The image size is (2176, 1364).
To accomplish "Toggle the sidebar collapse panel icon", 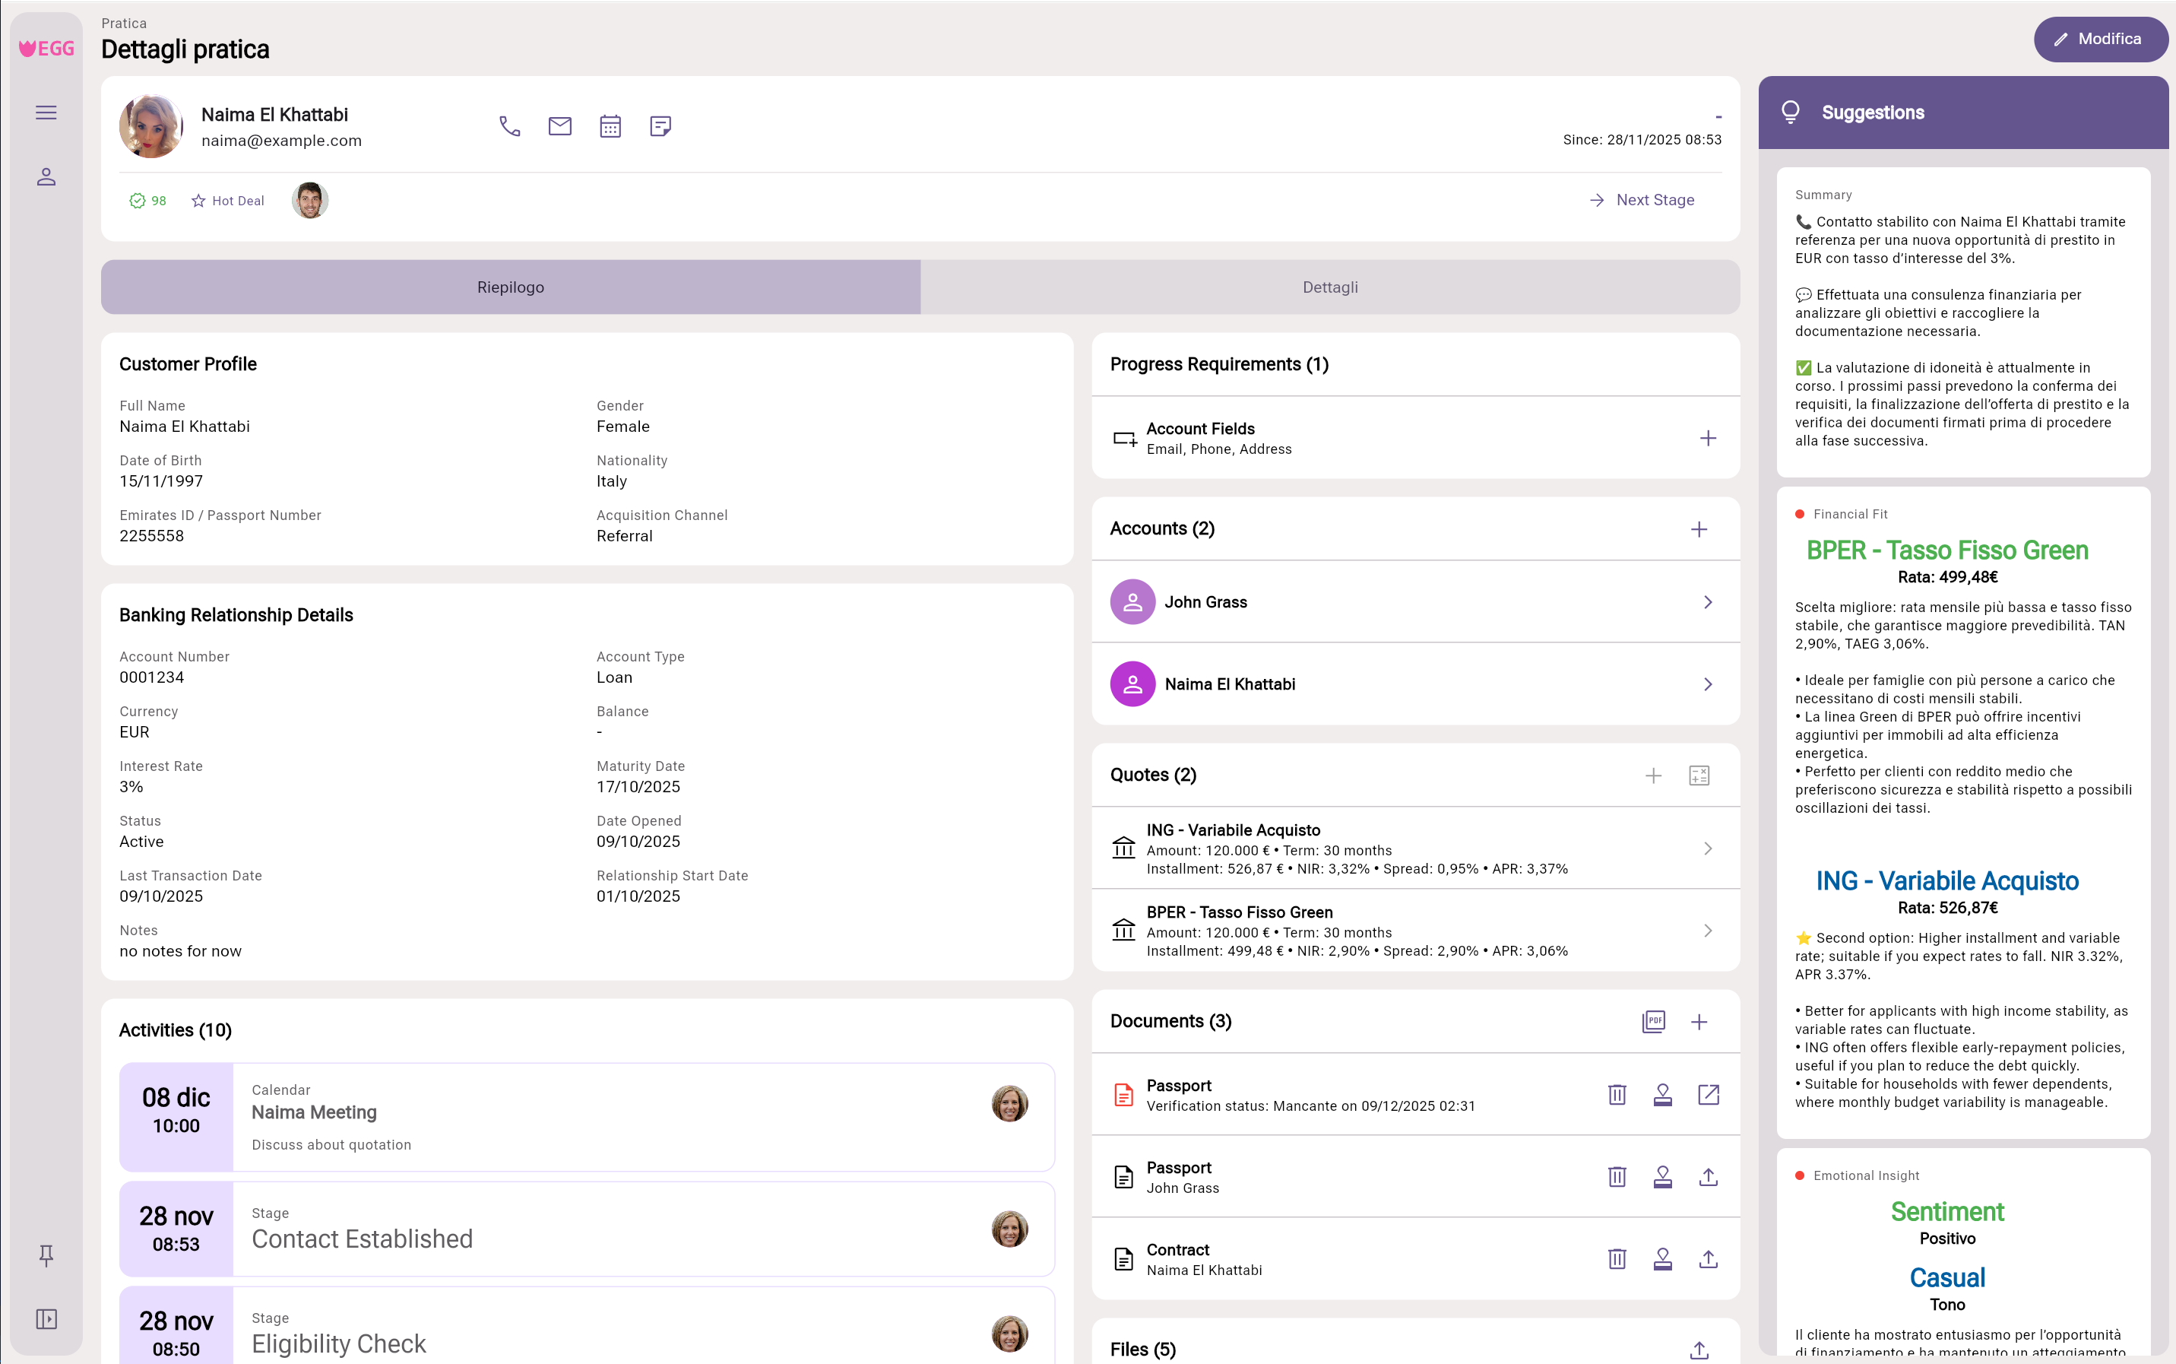I will (46, 1320).
